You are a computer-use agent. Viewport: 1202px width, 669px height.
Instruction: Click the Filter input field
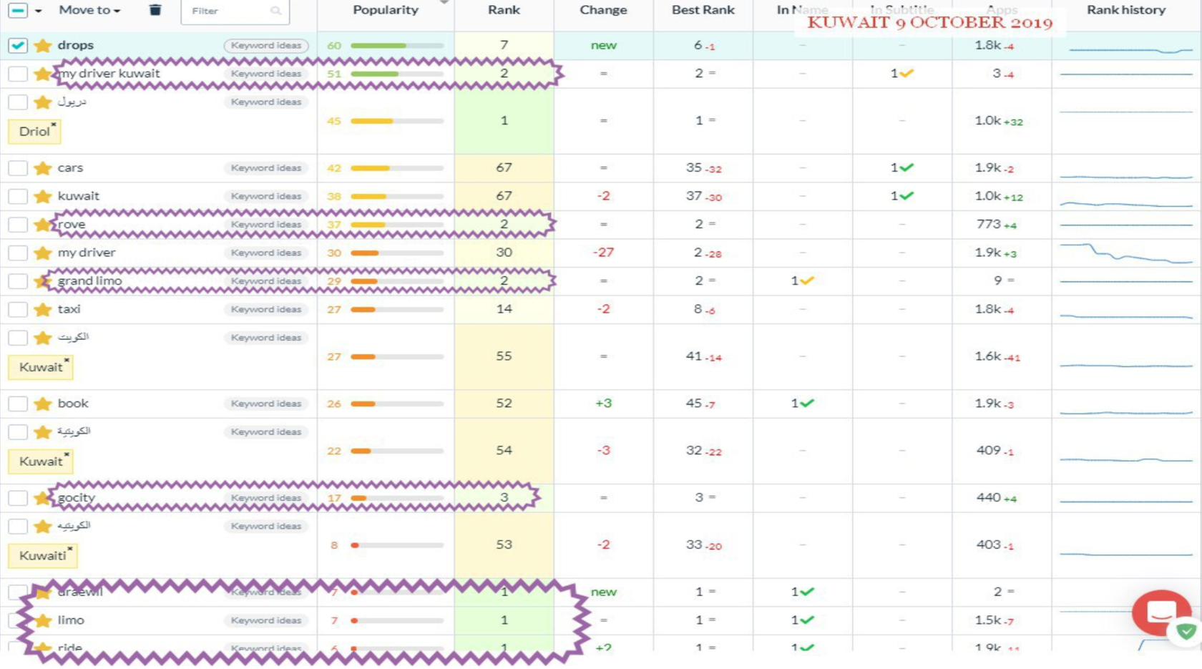(235, 11)
